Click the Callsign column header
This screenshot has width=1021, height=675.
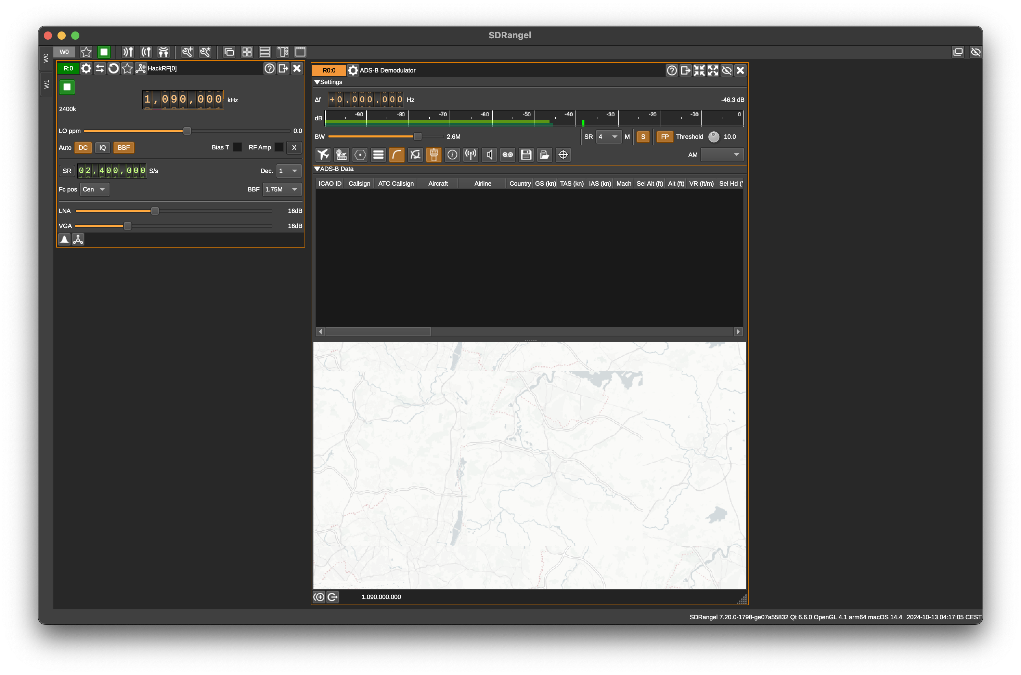pos(359,183)
